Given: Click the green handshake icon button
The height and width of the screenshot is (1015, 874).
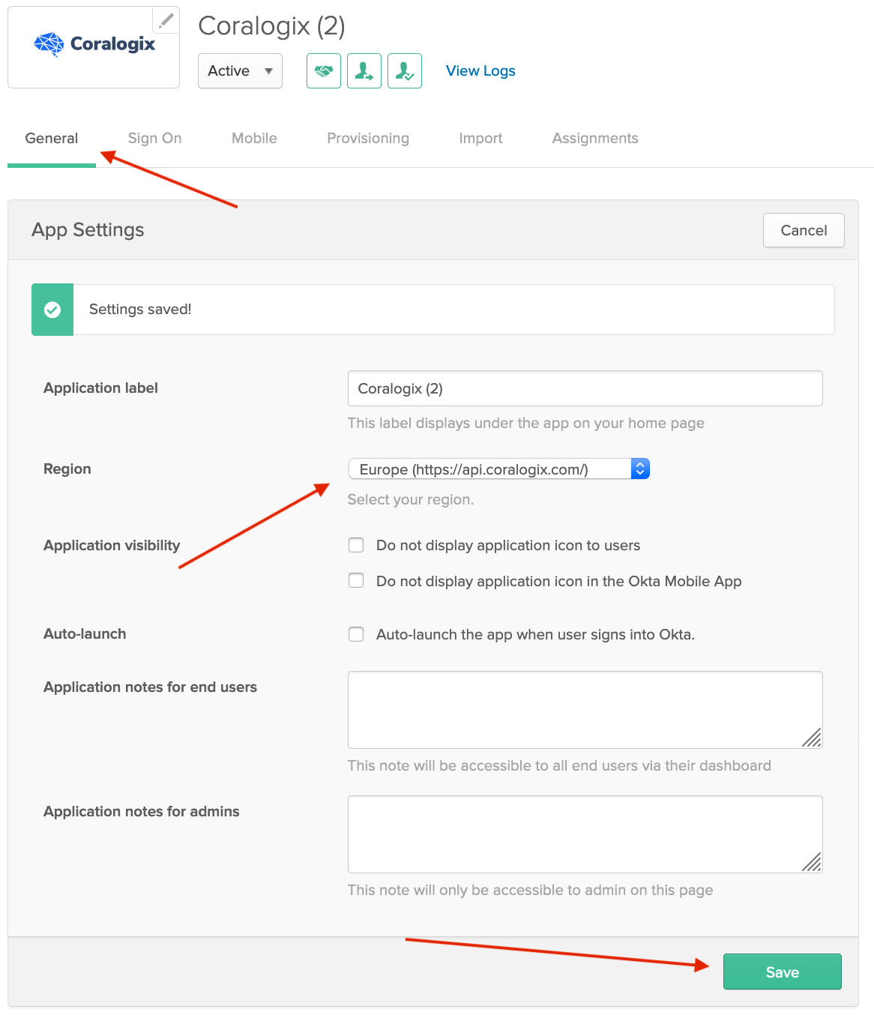Looking at the screenshot, I should pos(324,71).
